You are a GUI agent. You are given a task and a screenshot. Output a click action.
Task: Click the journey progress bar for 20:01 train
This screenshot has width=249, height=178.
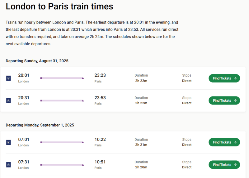[62, 78]
